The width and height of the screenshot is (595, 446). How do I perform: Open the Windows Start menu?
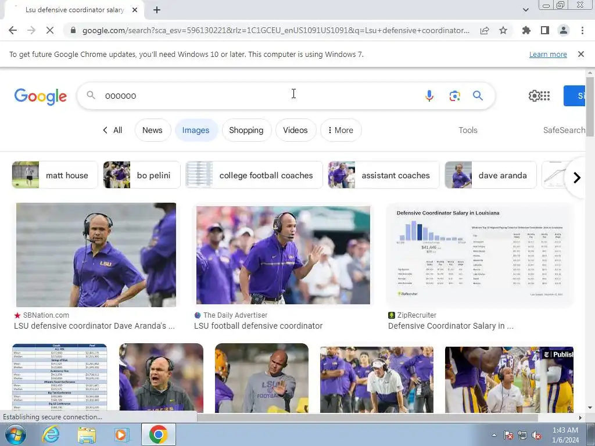click(16, 434)
